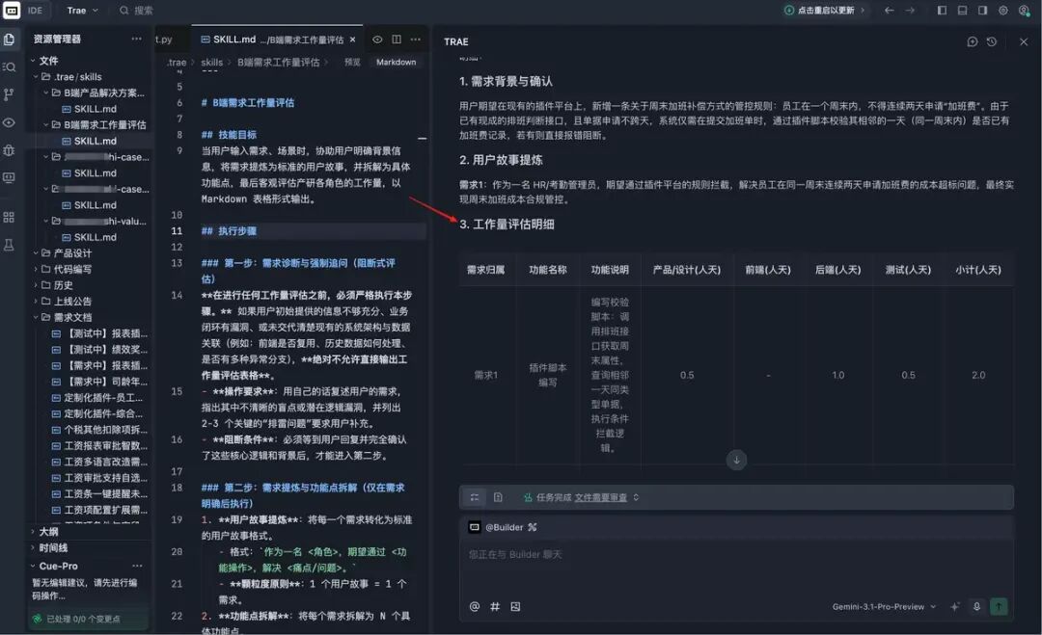Viewport: 1042px width, 635px height.
Task: Click the microphone voice input icon
Action: pyautogui.click(x=976, y=607)
